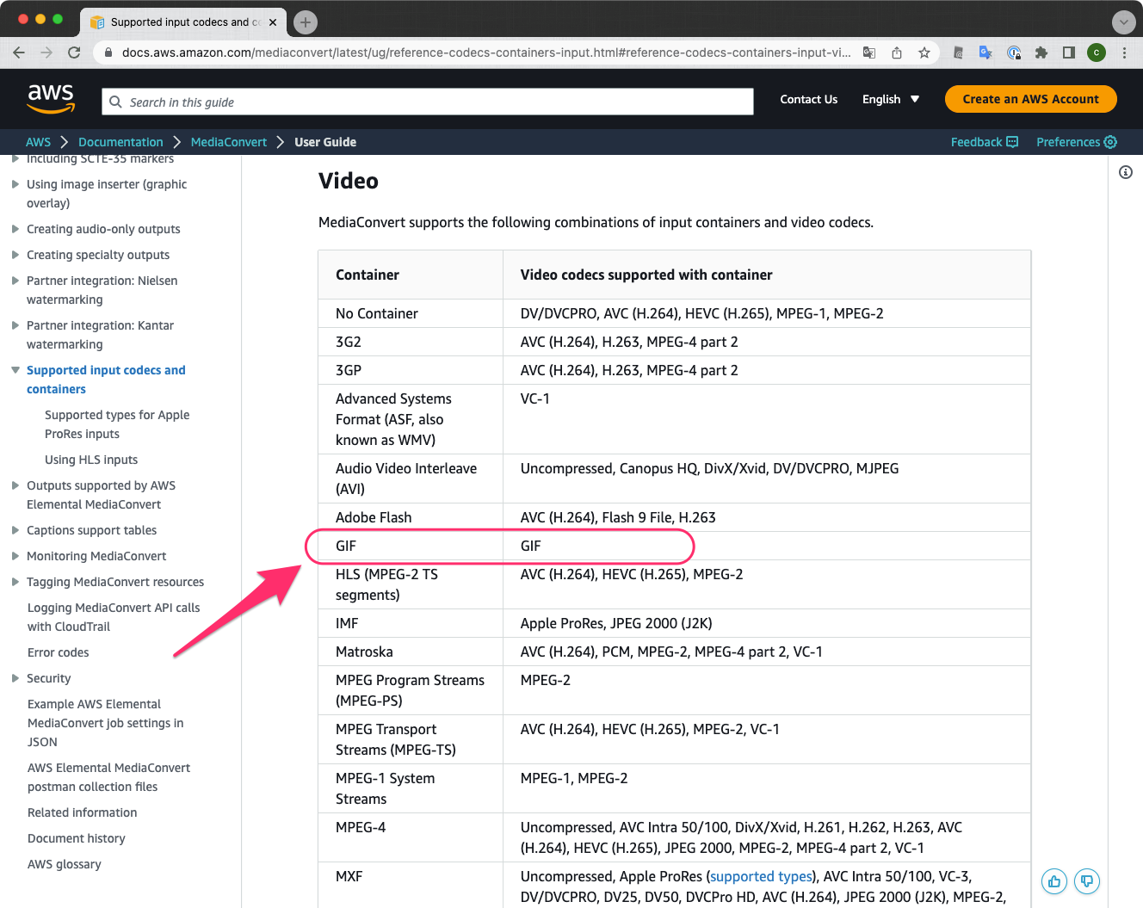Rate page helpful with thumbs up
The width and height of the screenshot is (1143, 908).
(x=1054, y=881)
